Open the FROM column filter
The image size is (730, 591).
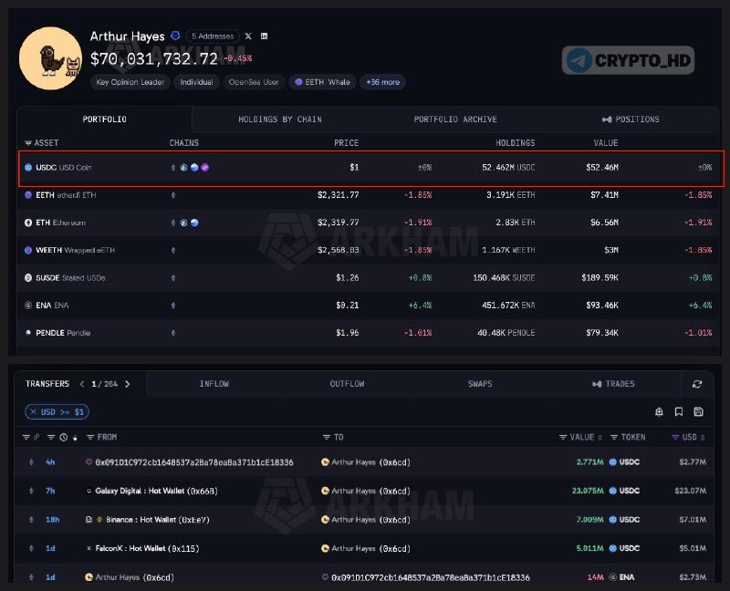pos(90,438)
